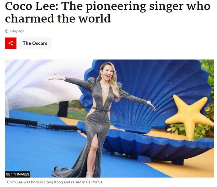Click the GETTY IMAGES credit label
The height and width of the screenshot is (187, 217).
pos(17,174)
